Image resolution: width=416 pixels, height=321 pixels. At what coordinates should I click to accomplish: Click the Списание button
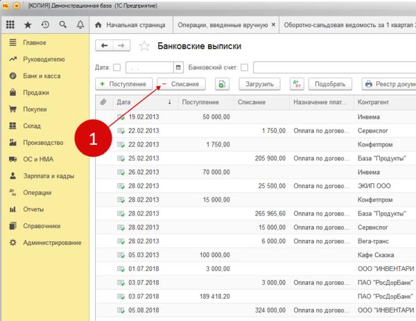[x=180, y=84]
